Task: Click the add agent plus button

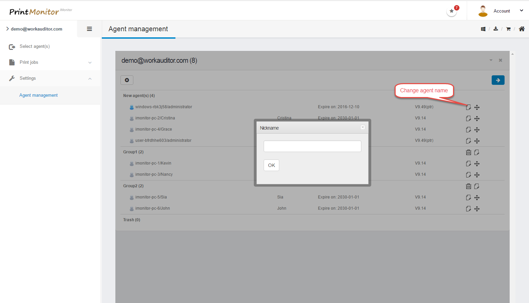Action: coord(127,80)
